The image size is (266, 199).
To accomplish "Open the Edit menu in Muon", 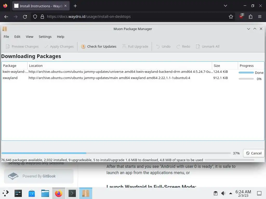I will 17,37.
